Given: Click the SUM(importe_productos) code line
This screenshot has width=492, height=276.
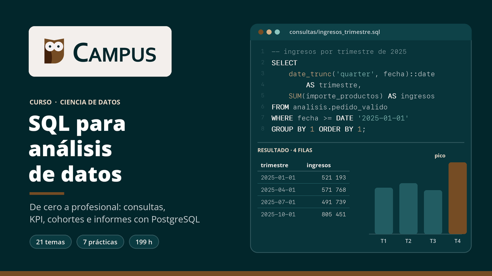Looking at the screenshot, I should coord(362,96).
